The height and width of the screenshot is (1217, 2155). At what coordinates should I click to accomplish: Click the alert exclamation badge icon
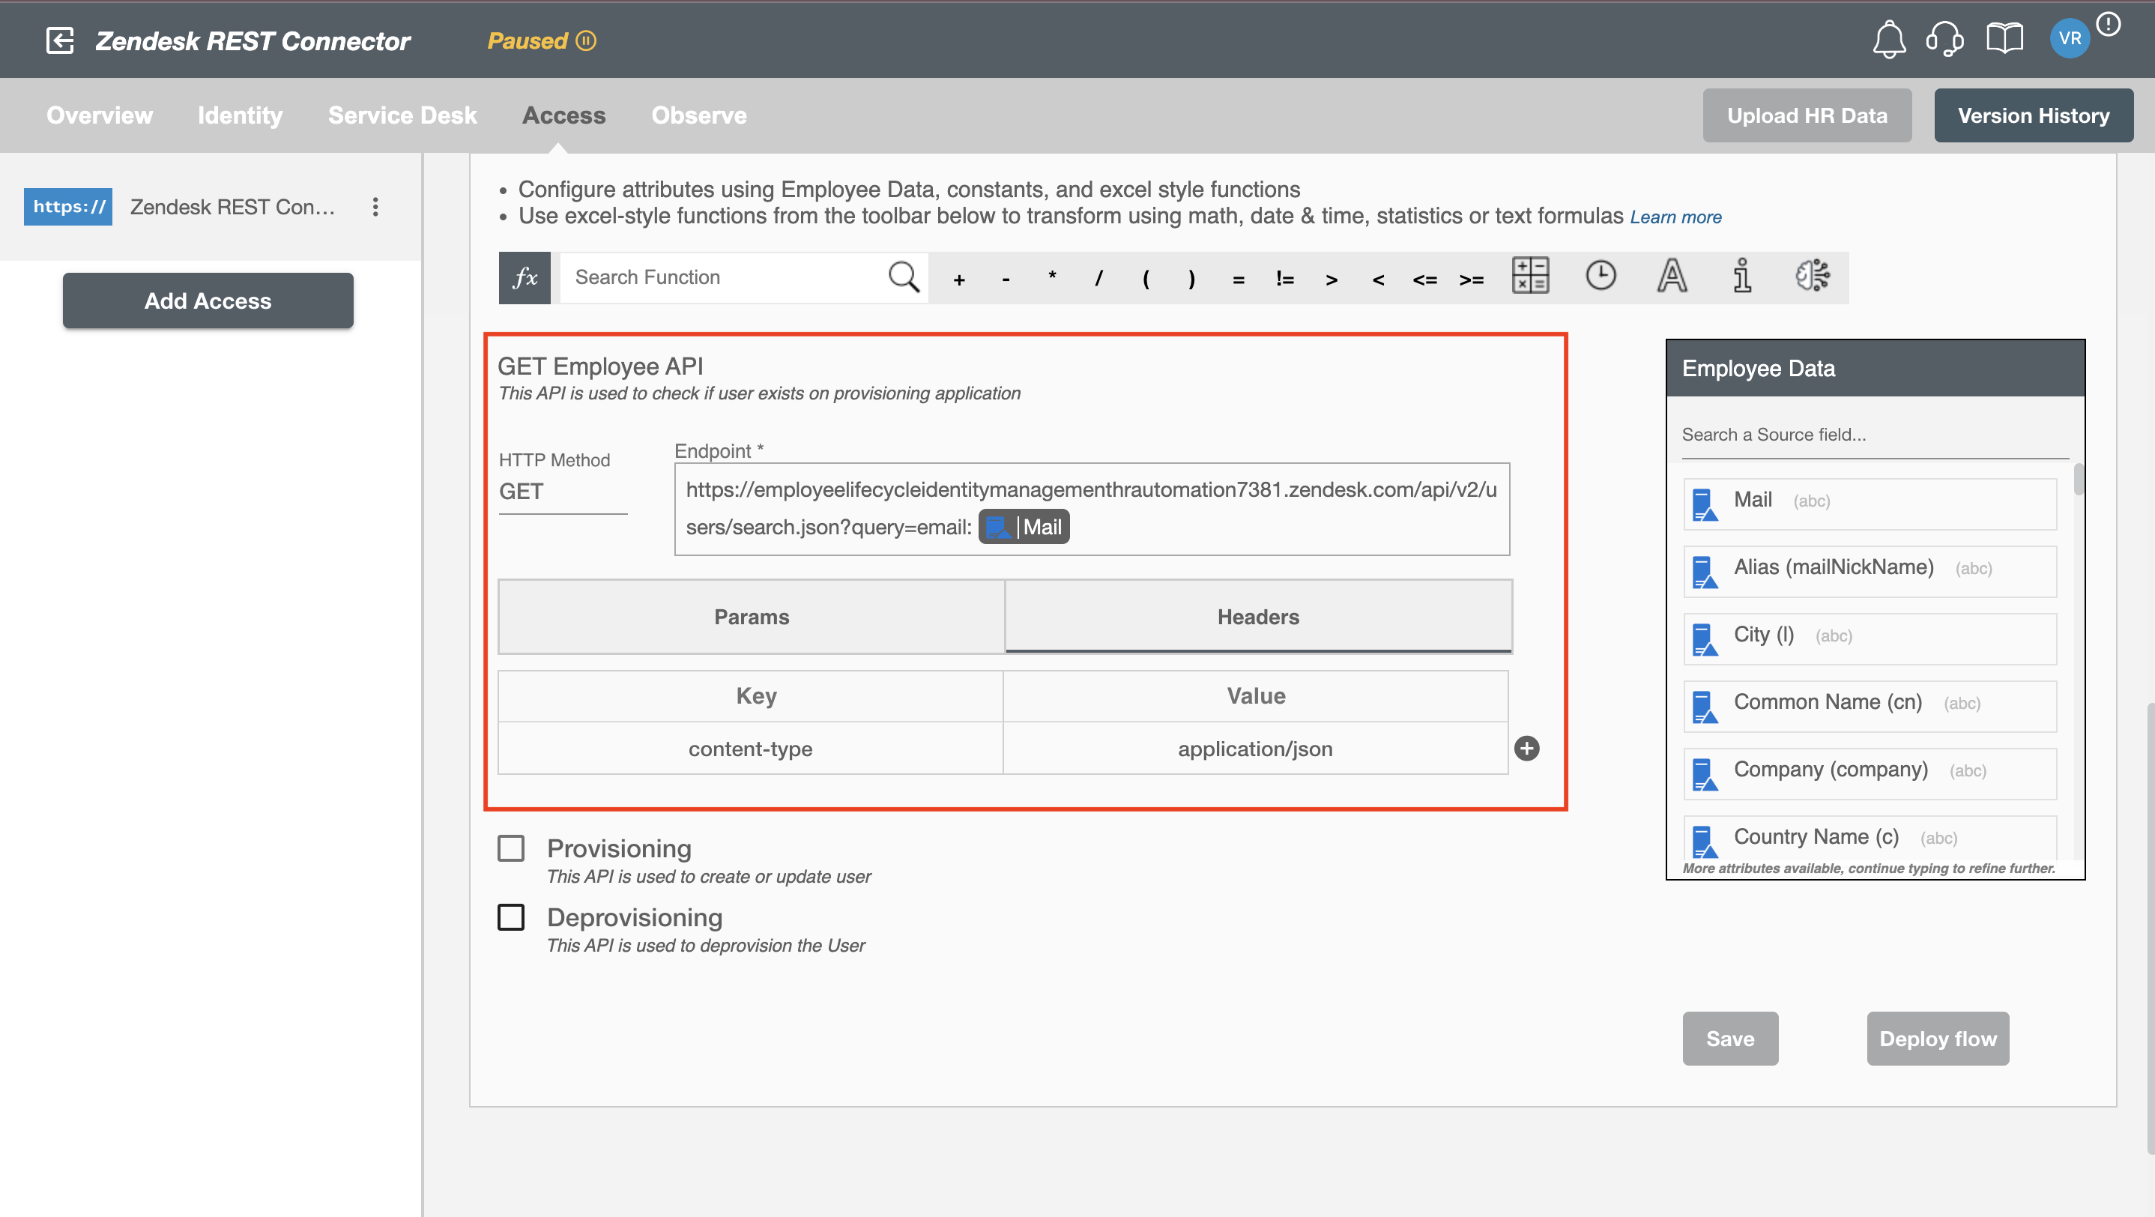coord(2108,24)
